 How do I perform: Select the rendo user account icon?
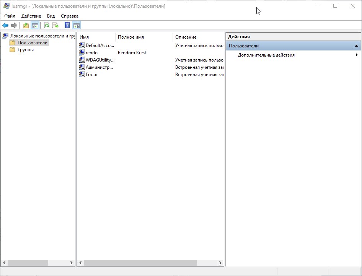(x=82, y=53)
